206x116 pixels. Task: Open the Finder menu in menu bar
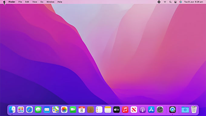12,2
